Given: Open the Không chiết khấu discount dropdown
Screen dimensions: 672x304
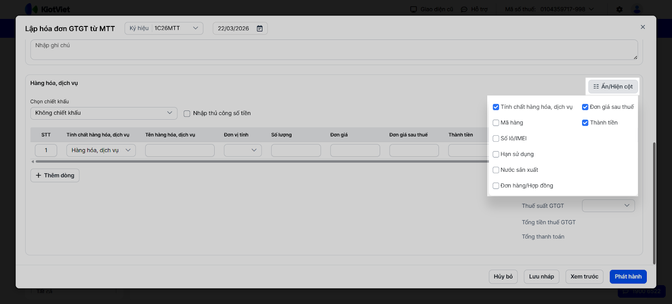Looking at the screenshot, I should [104, 113].
